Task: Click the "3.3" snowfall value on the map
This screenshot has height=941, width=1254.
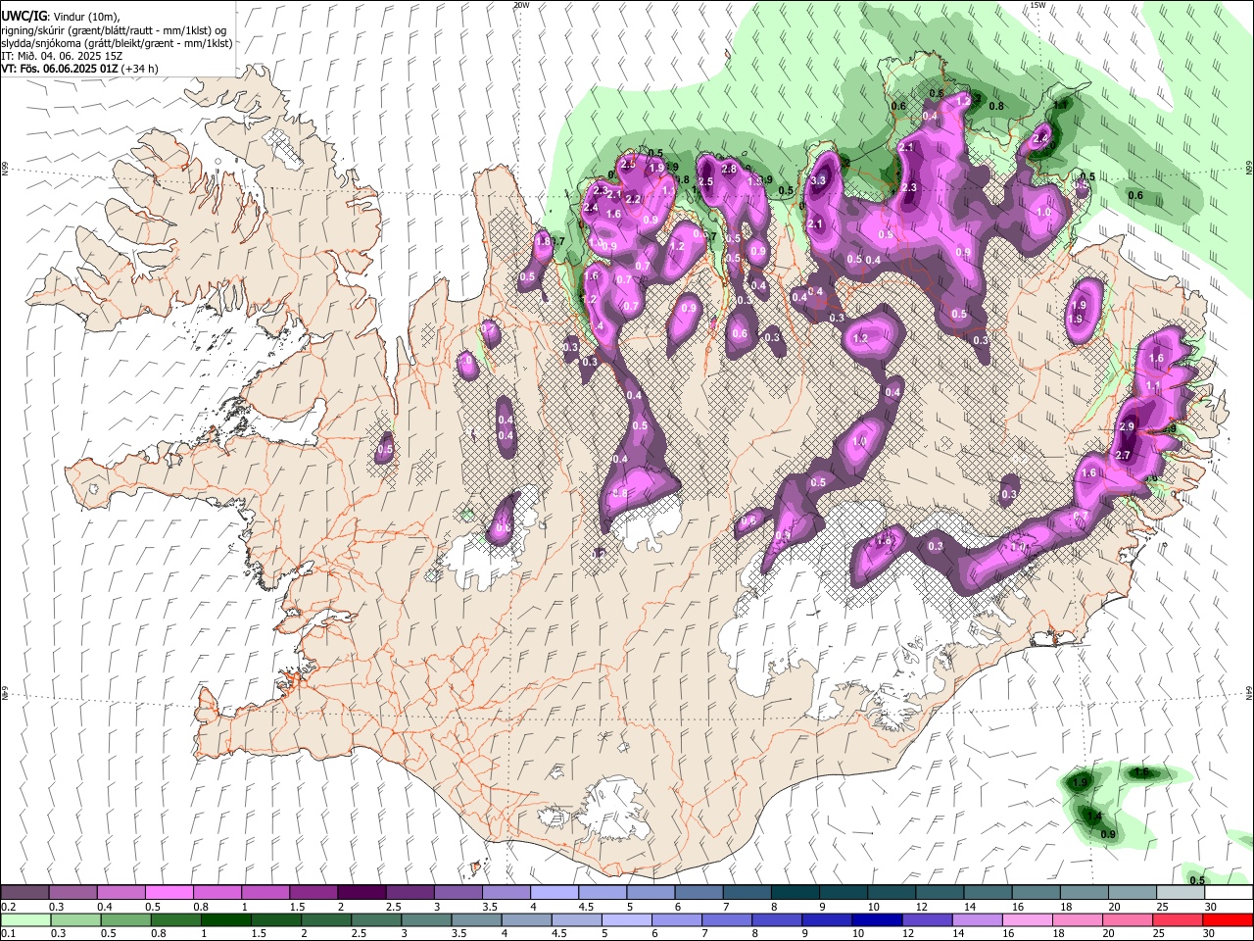Action: point(819,180)
